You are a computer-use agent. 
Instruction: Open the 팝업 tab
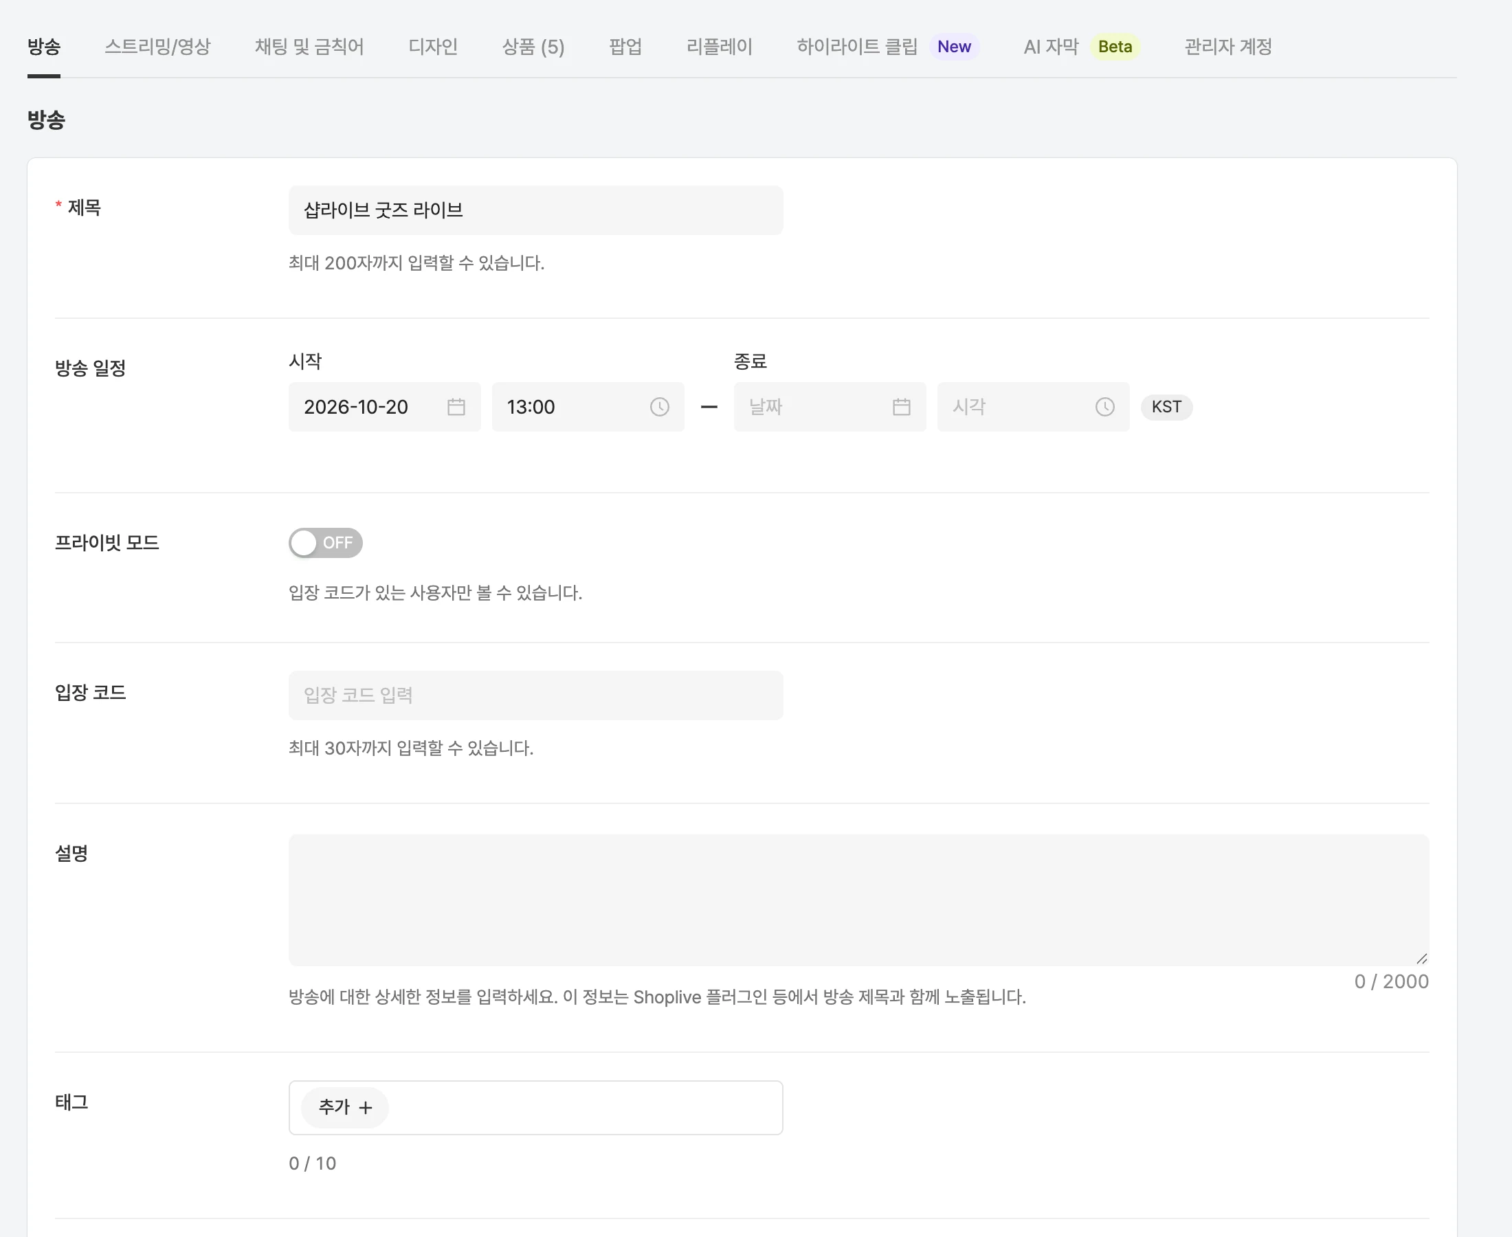pyautogui.click(x=625, y=47)
